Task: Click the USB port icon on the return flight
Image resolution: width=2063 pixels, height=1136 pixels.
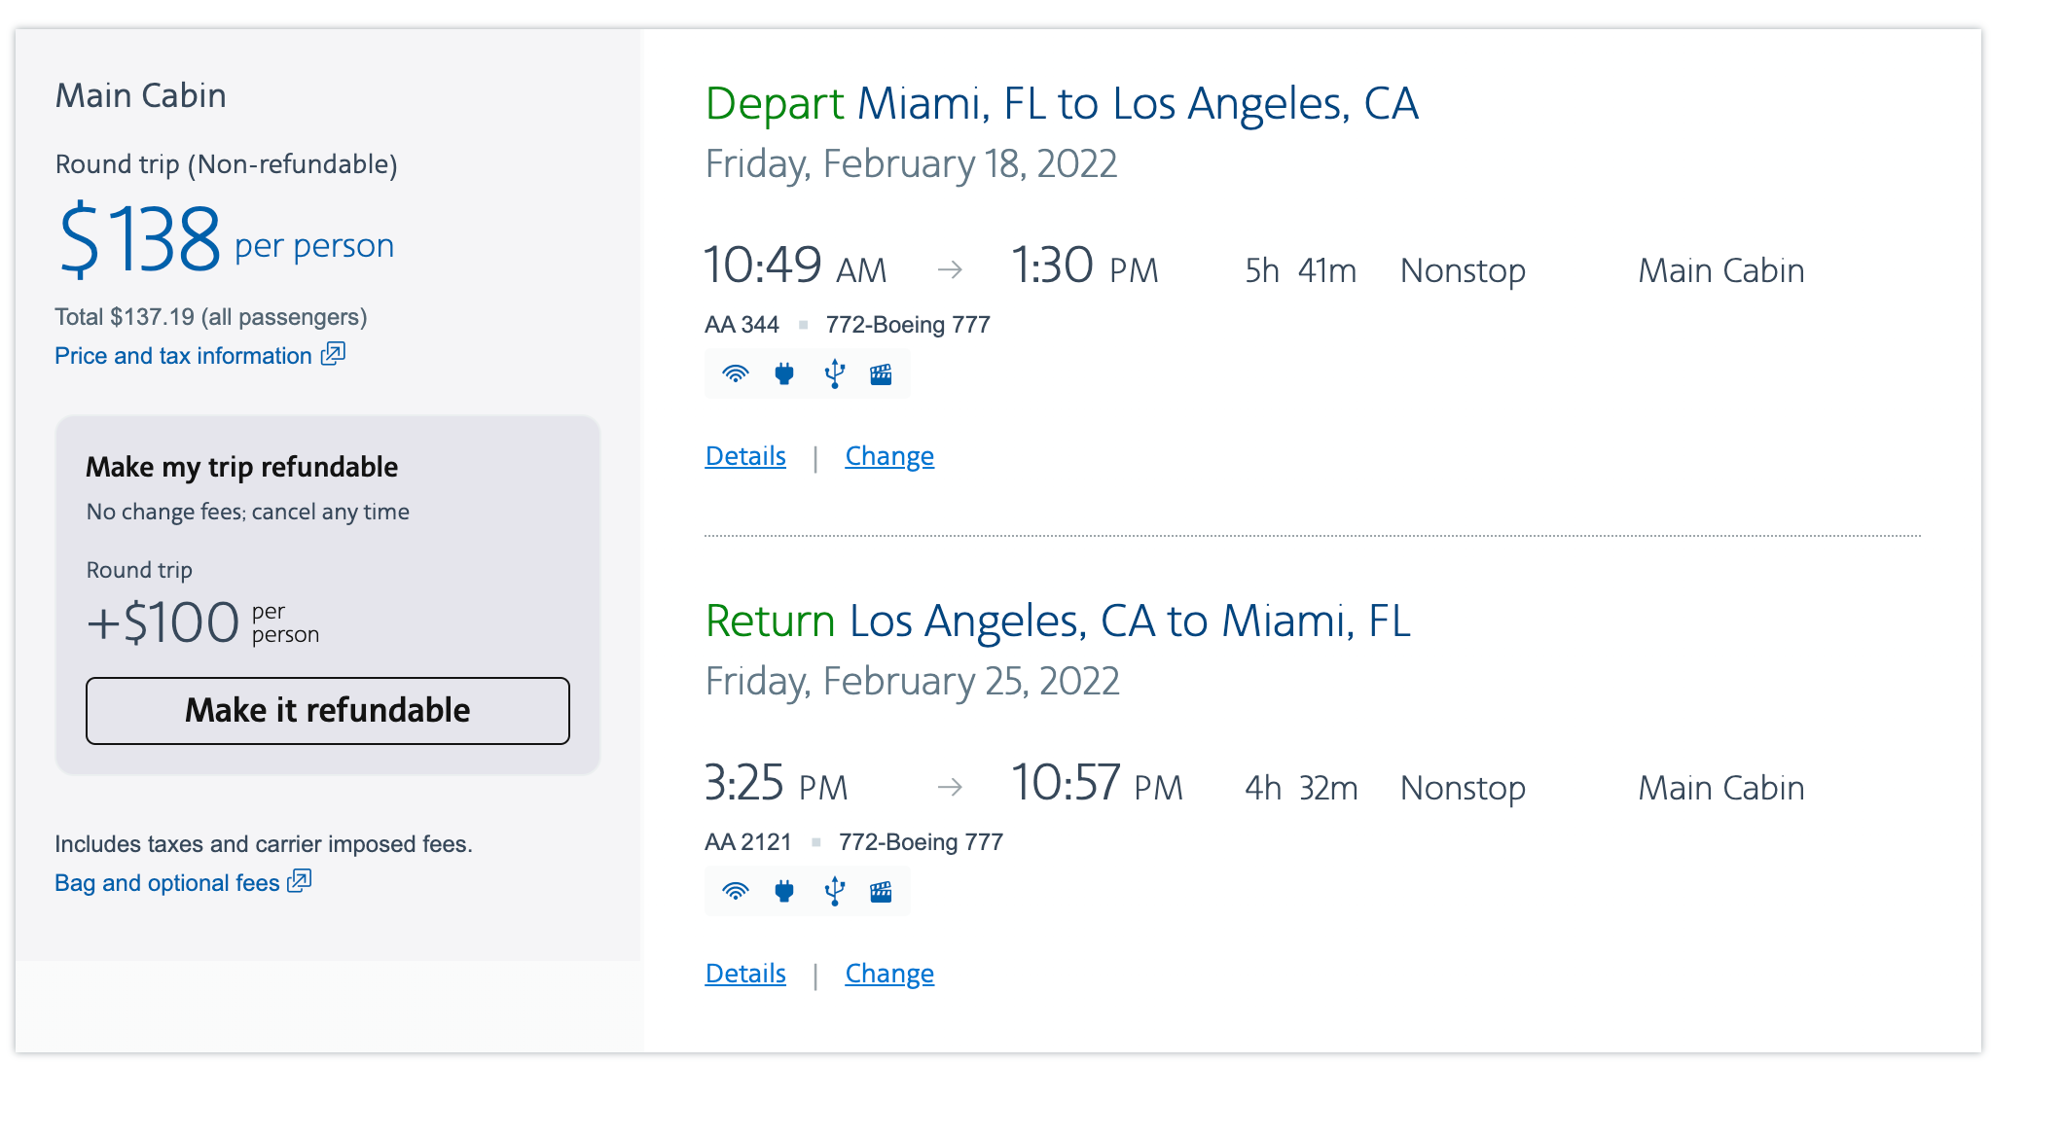Action: pos(833,890)
